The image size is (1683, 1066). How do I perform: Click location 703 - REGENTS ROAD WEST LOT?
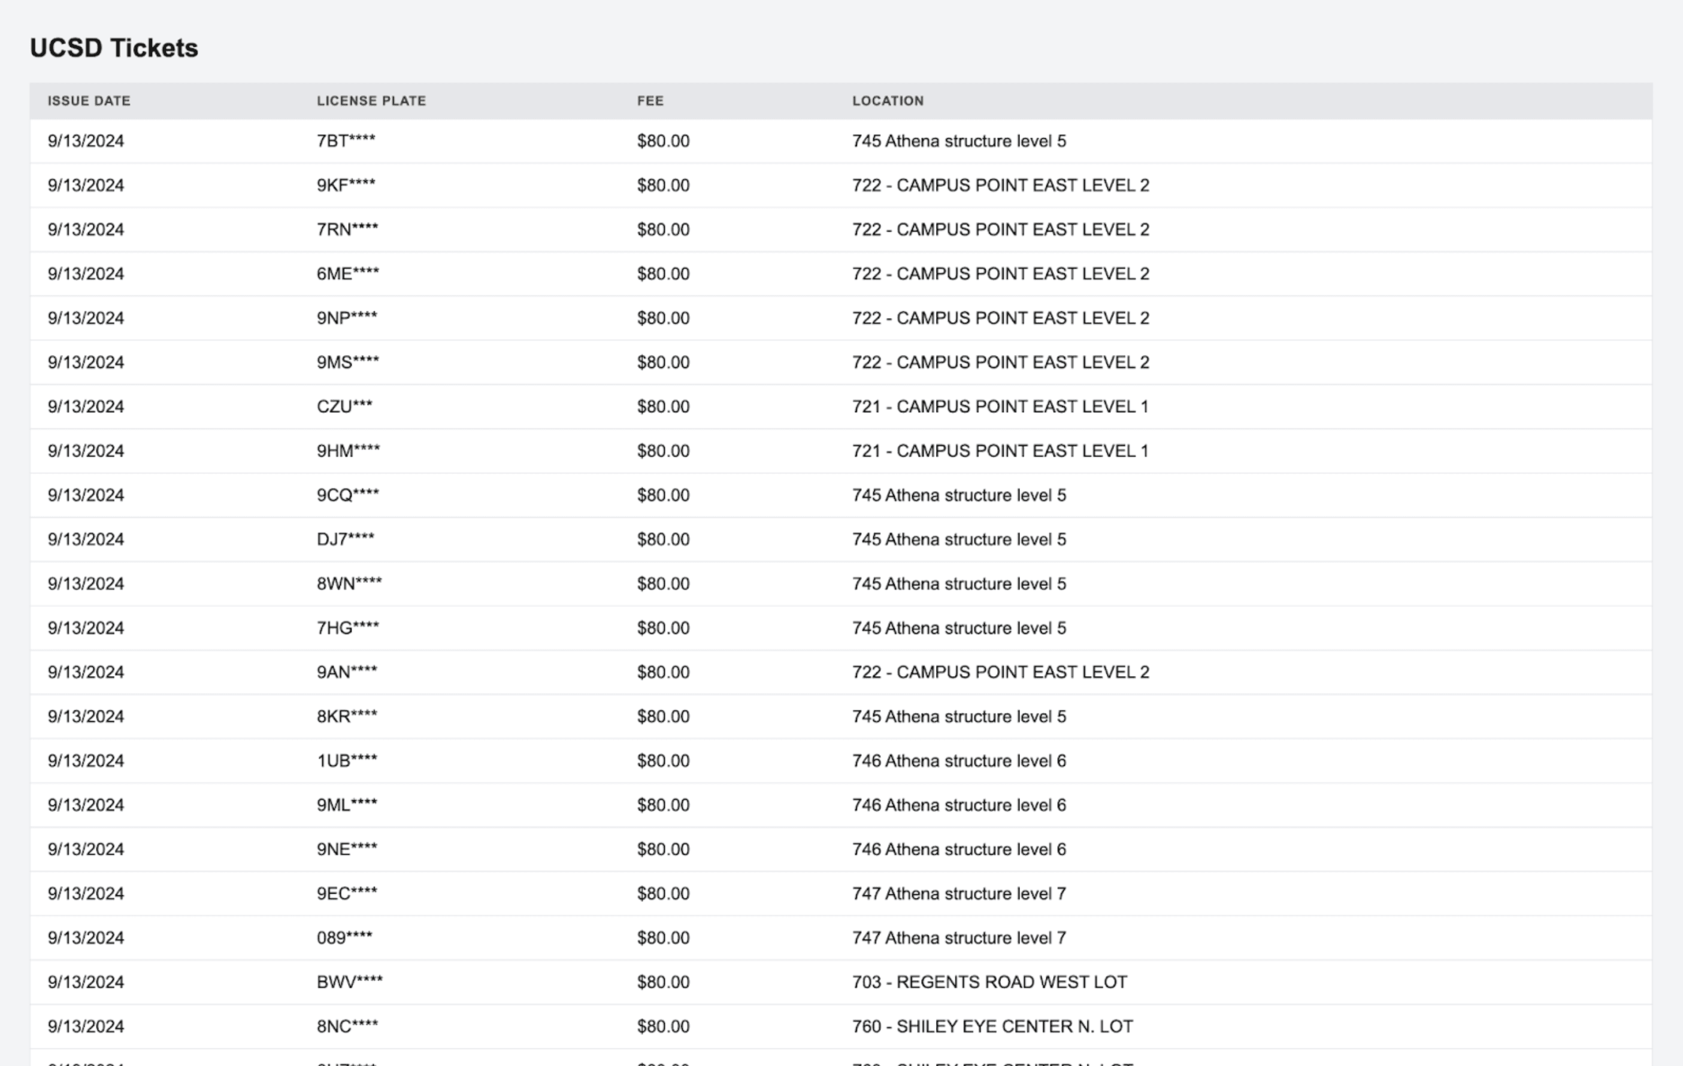989,982
